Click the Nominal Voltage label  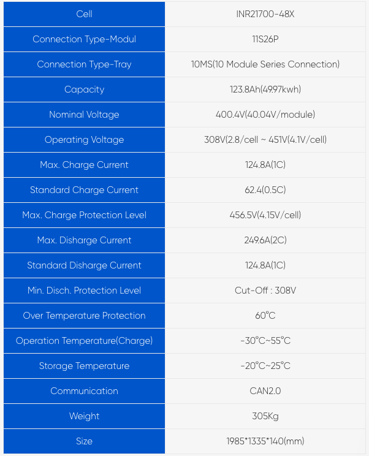(x=84, y=115)
